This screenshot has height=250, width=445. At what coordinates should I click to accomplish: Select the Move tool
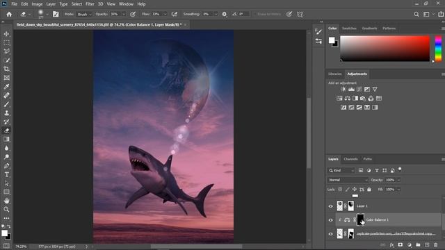pos(6,34)
